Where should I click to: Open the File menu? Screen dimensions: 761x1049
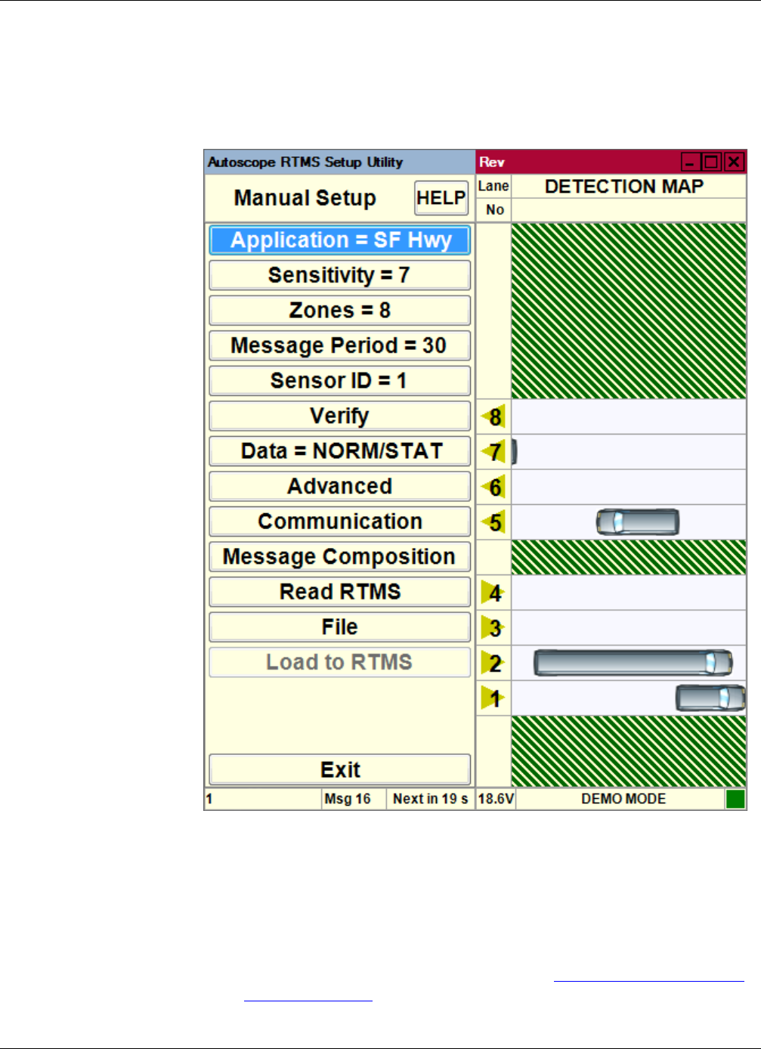click(339, 627)
